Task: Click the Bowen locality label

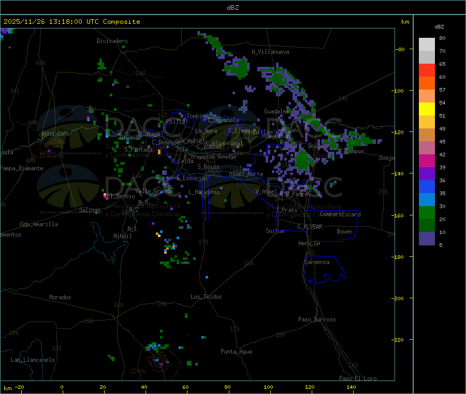Action: [344, 231]
